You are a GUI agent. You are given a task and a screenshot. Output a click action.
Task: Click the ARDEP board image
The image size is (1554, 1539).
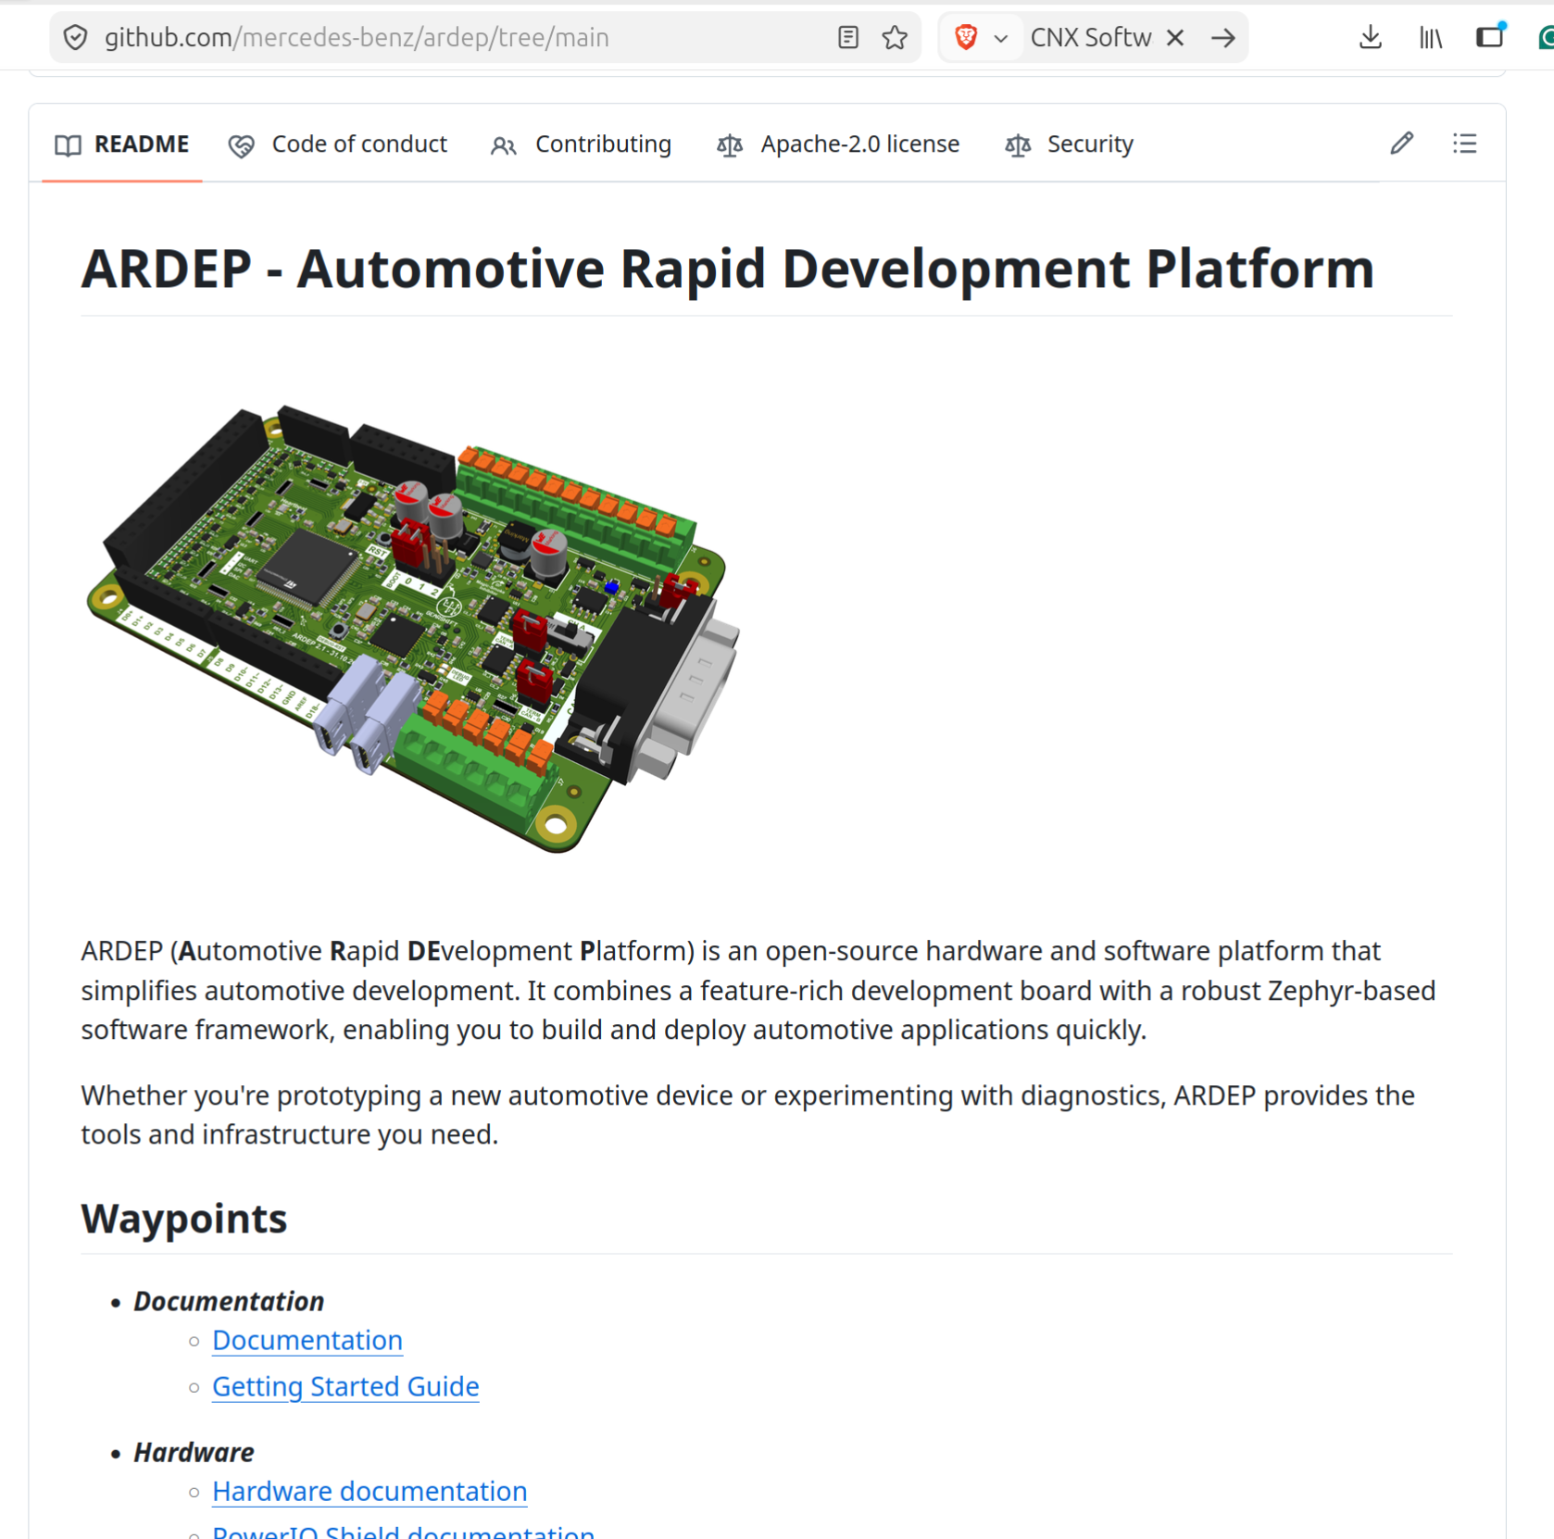[x=414, y=629]
